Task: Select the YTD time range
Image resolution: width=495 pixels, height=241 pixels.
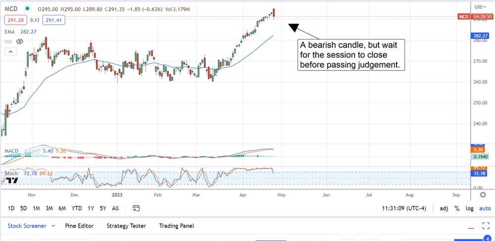Action: coord(76,208)
